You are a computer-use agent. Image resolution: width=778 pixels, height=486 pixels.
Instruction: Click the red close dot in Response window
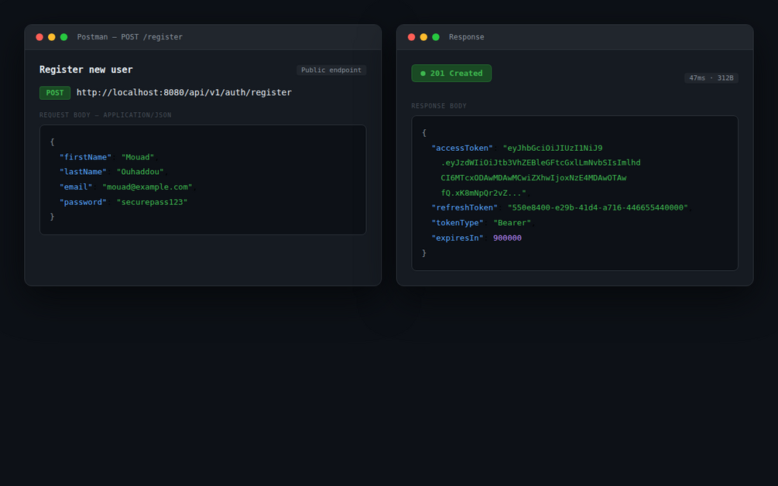point(411,37)
